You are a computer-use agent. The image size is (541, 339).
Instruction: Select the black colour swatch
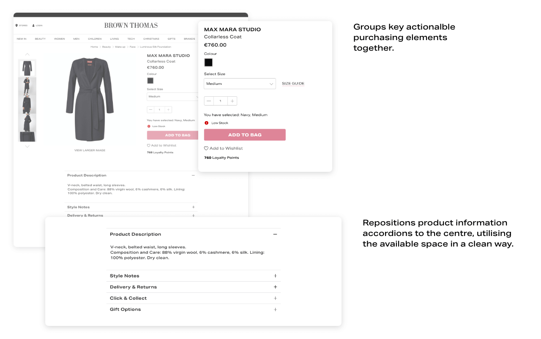208,62
